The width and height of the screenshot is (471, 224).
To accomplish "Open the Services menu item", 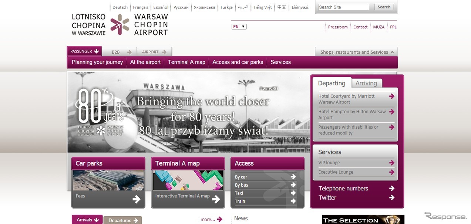I will 281,62.
